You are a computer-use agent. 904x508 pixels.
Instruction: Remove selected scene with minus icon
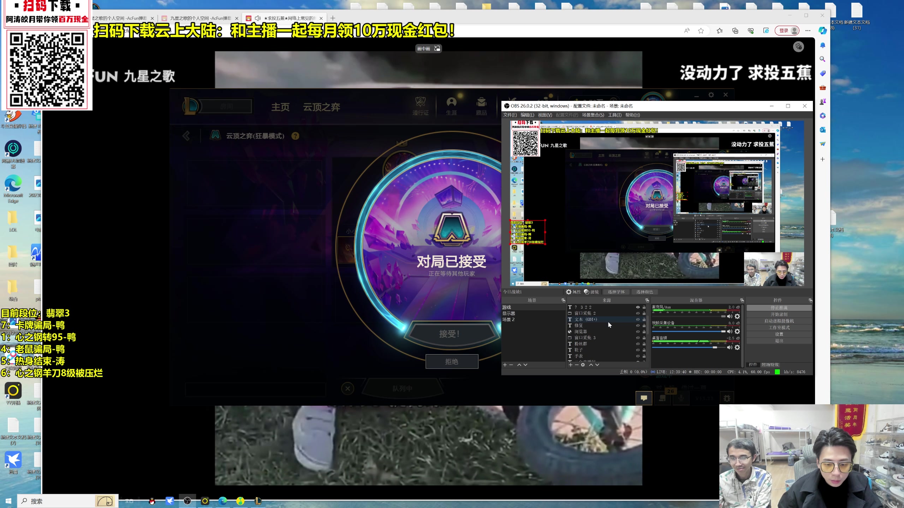pos(511,365)
